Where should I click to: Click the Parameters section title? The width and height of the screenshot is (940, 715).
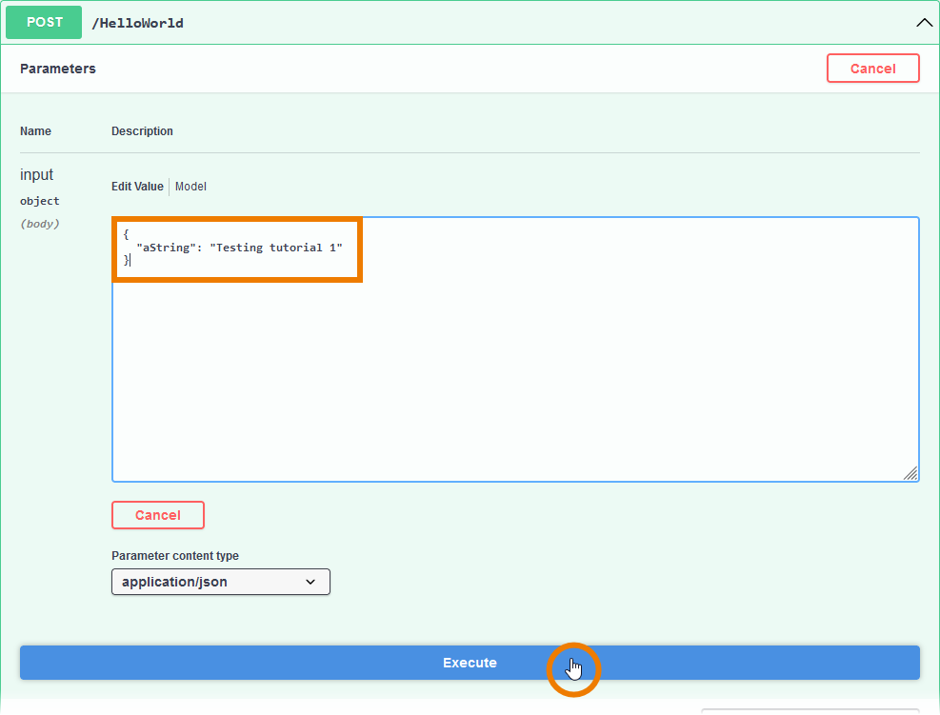pyautogui.click(x=58, y=69)
